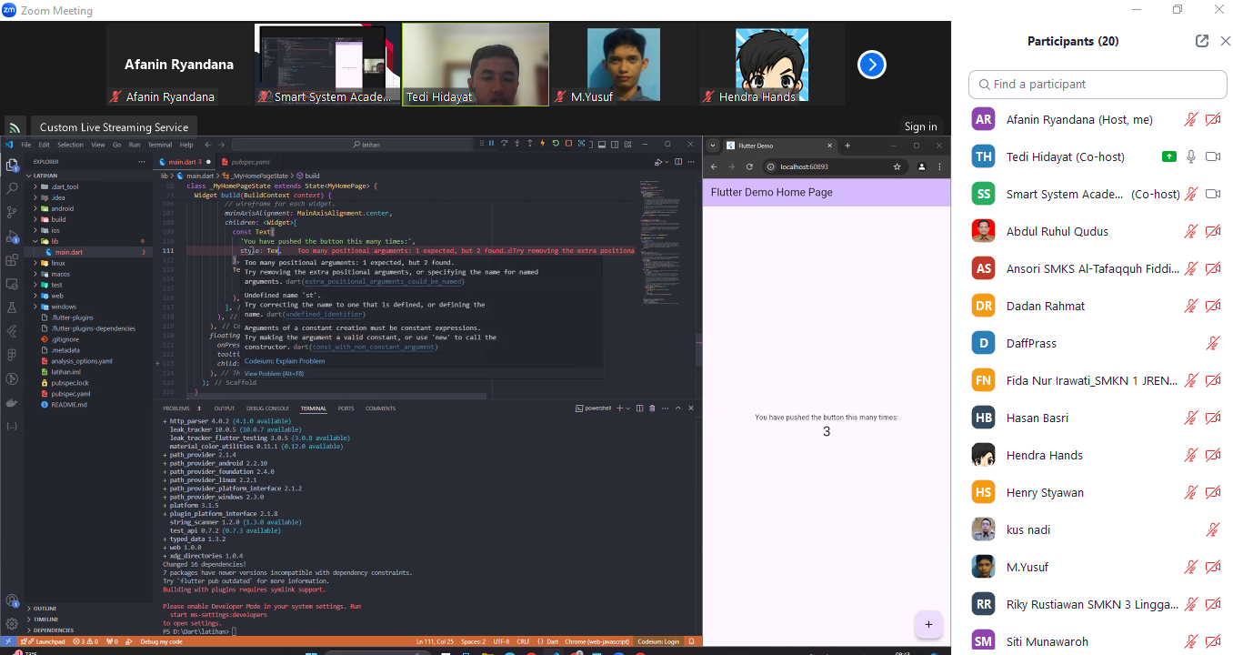Toggle DaffPrass muted microphone icon
This screenshot has height=655, width=1233.
[x=1213, y=343]
